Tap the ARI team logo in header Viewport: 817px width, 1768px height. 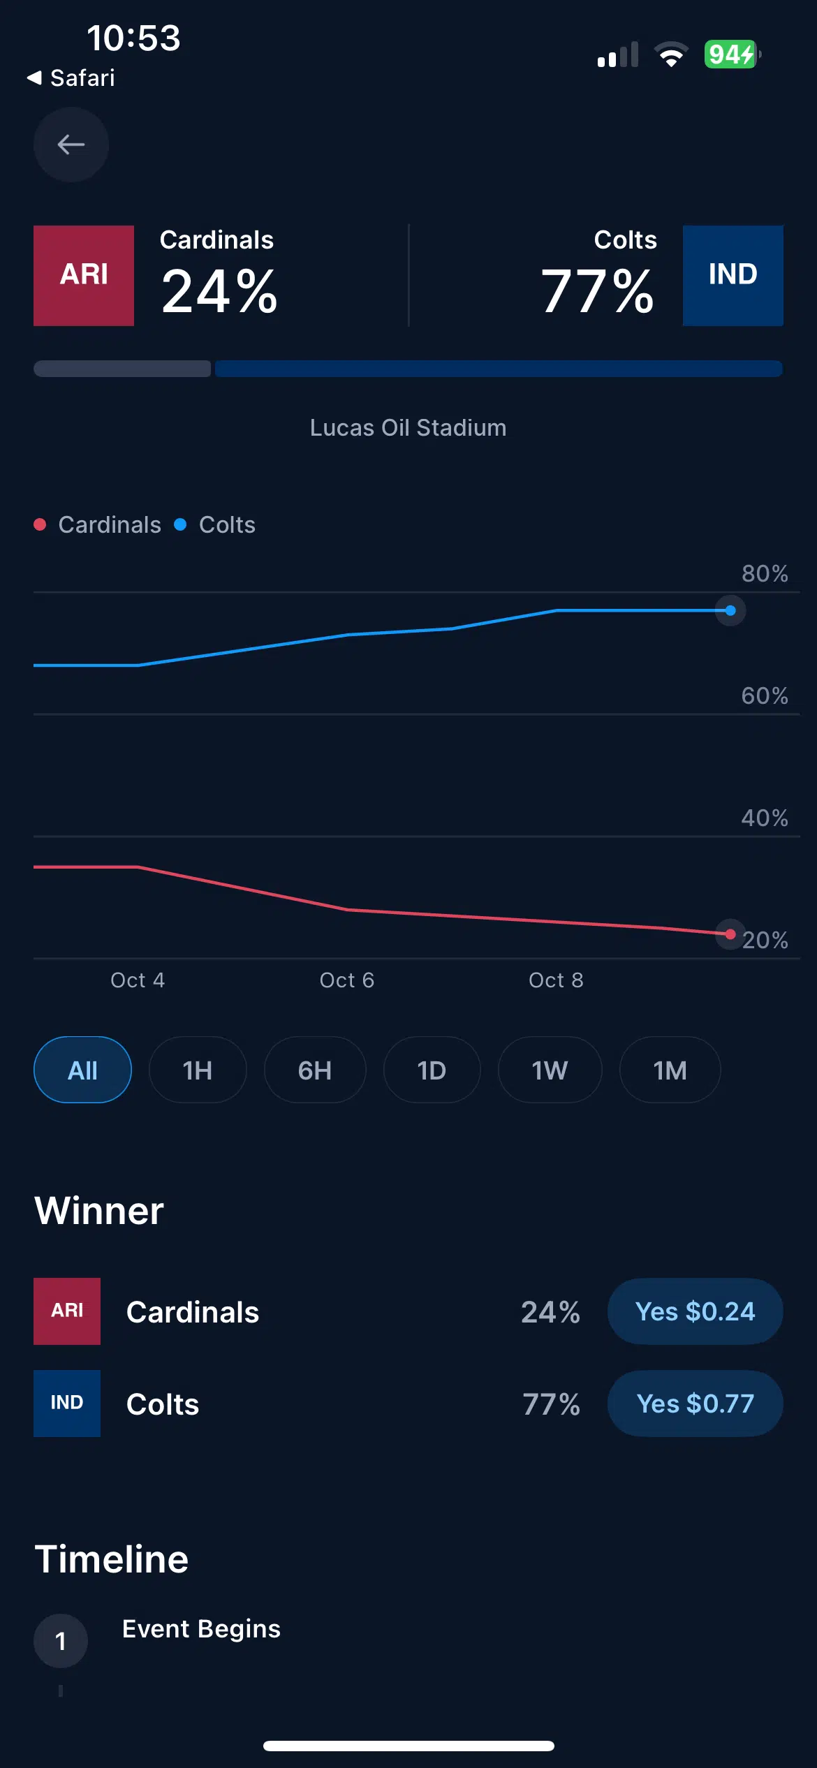click(84, 275)
